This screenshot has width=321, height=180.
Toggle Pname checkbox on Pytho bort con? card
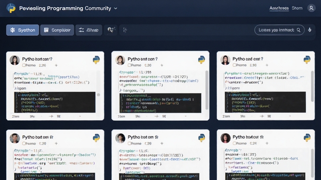(24, 65)
